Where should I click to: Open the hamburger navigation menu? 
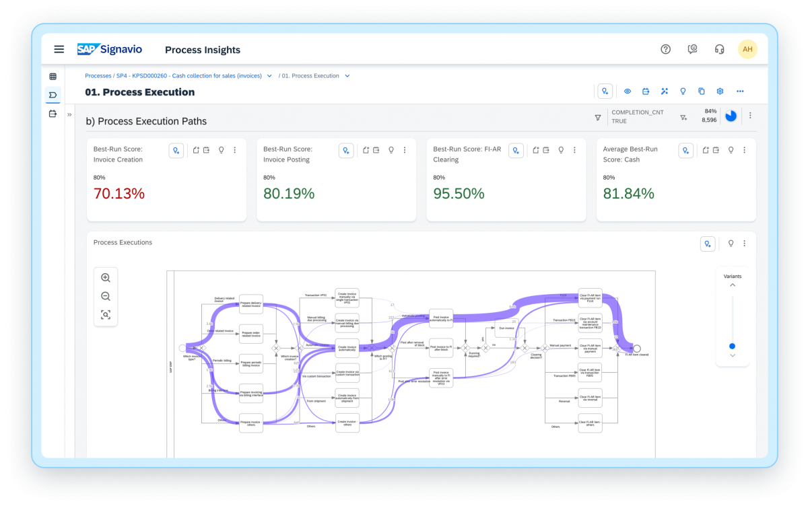[x=59, y=48]
